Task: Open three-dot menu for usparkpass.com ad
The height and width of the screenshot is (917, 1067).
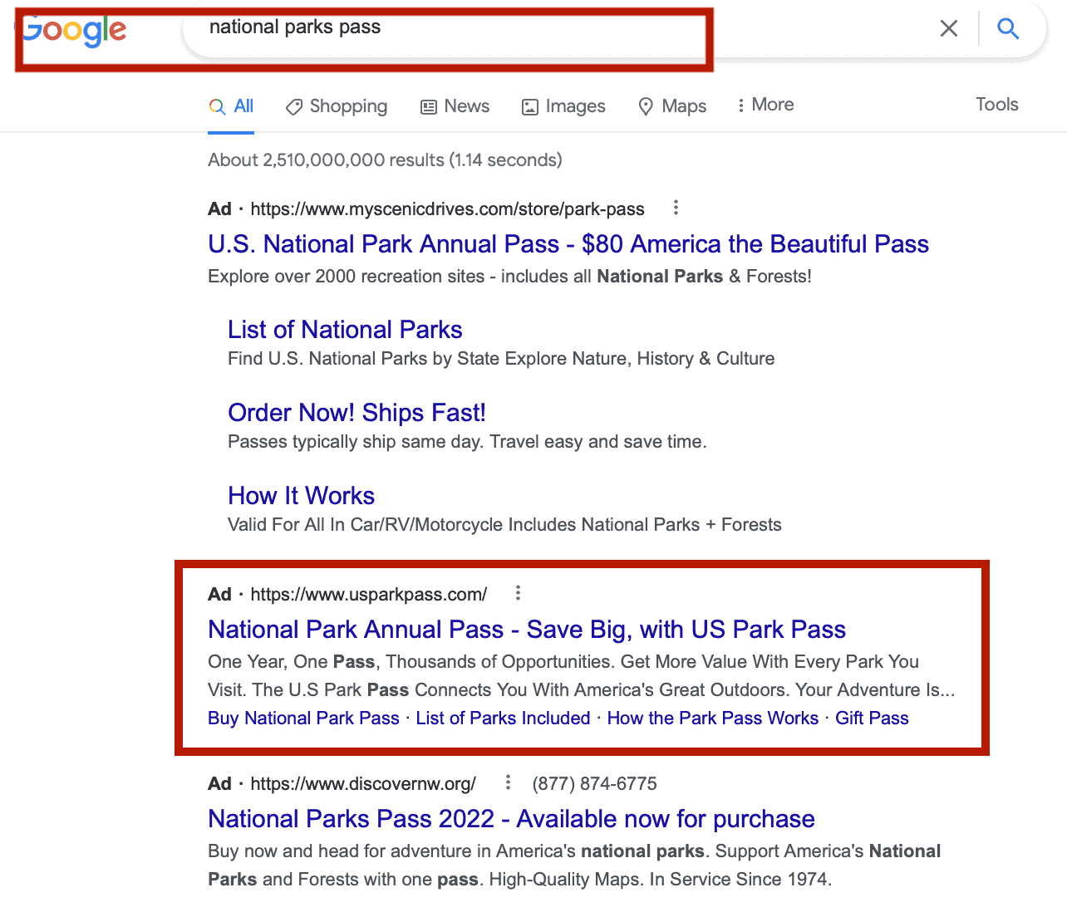Action: (x=518, y=593)
